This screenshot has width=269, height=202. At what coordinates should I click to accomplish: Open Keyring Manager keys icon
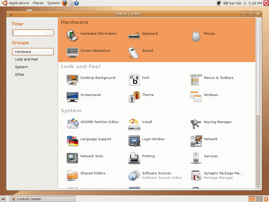pyautogui.click(x=196, y=124)
